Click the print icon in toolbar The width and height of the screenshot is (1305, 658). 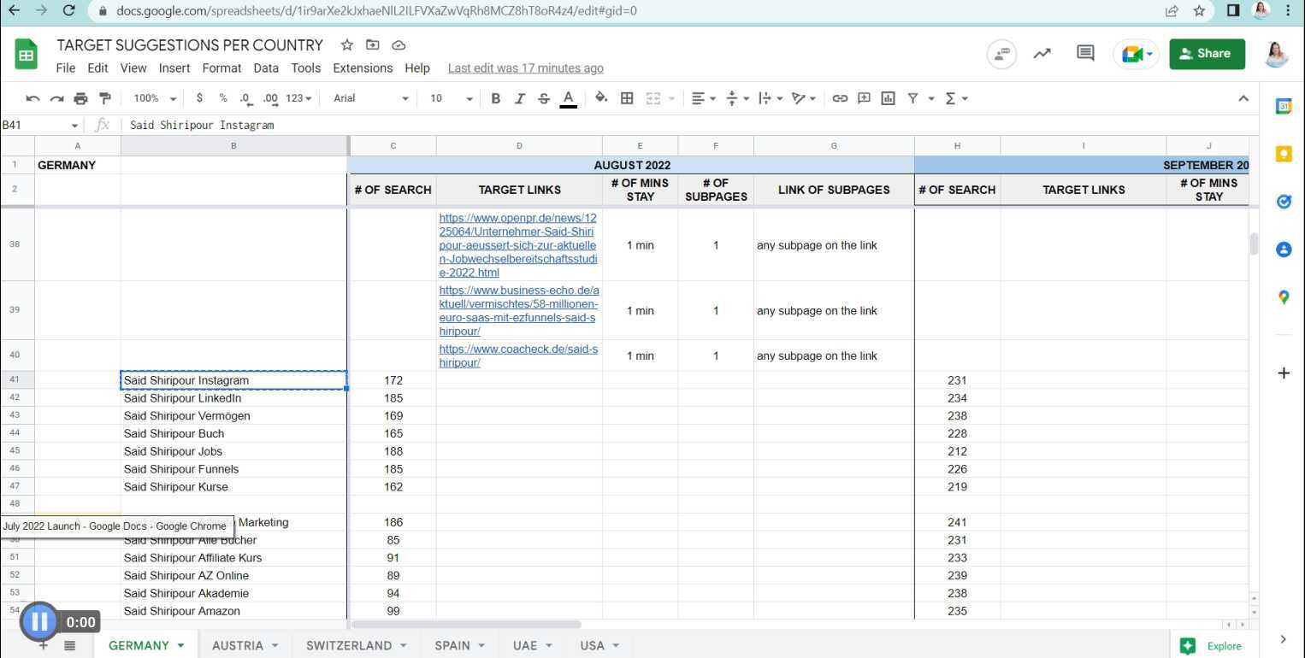pos(80,98)
